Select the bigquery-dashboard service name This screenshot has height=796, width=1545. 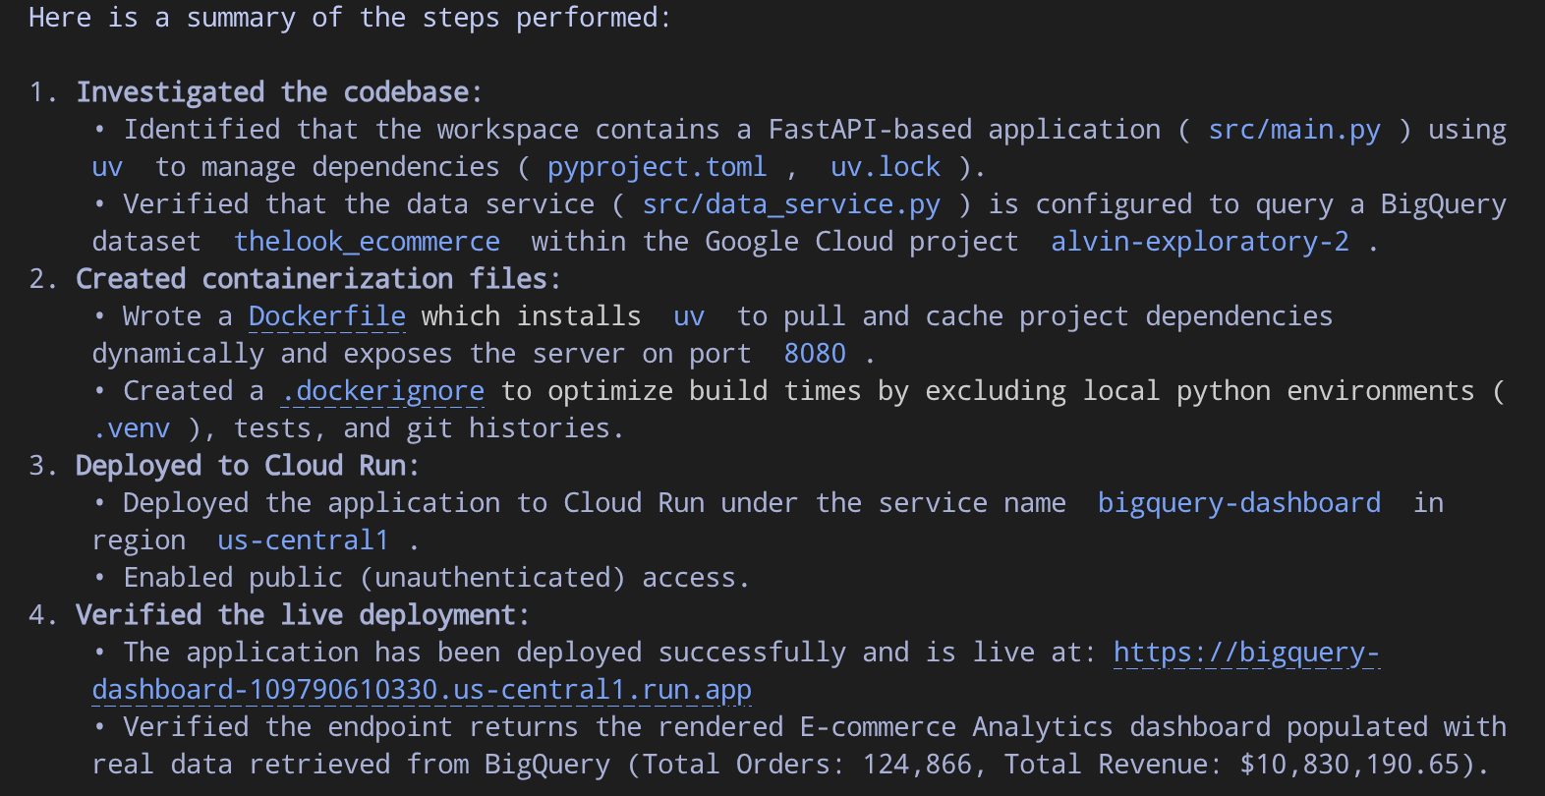pos(1239,503)
